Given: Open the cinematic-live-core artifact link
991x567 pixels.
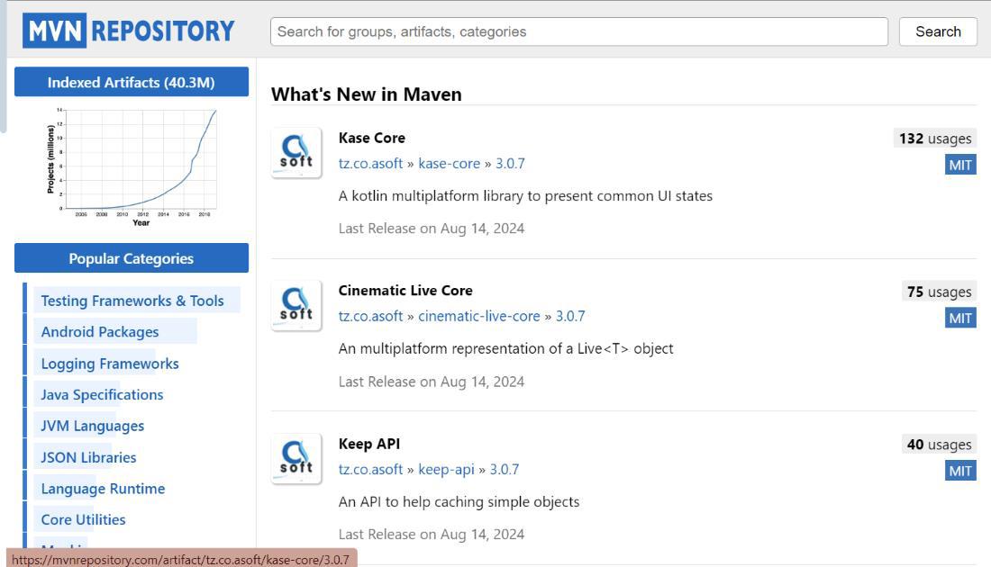Looking at the screenshot, I should tap(479, 316).
